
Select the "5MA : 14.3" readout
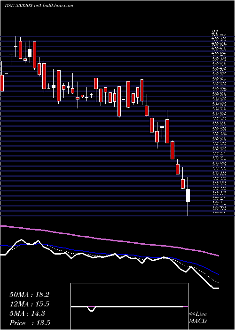[27, 313]
